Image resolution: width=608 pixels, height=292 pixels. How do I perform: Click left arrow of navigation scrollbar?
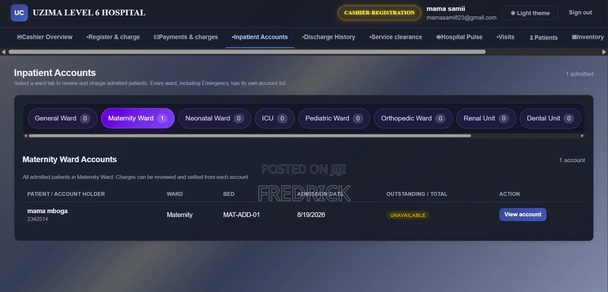point(3,52)
